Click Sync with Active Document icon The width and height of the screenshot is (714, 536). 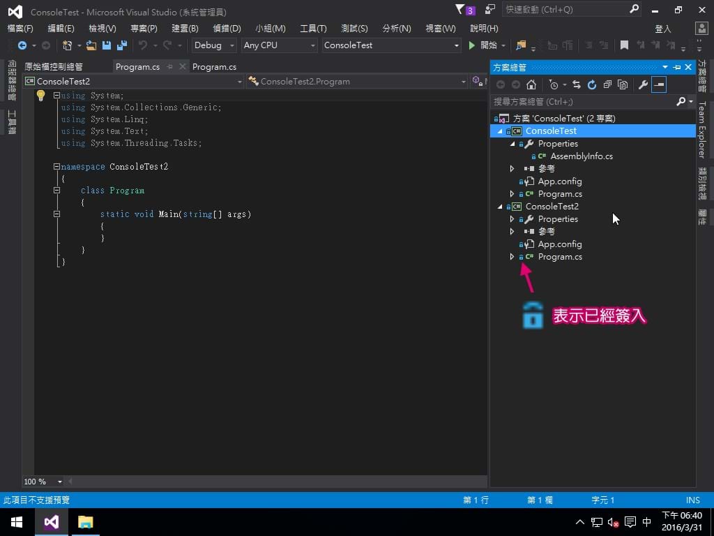pyautogui.click(x=577, y=84)
